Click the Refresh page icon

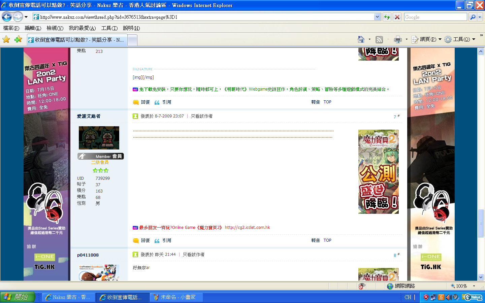[387, 17]
